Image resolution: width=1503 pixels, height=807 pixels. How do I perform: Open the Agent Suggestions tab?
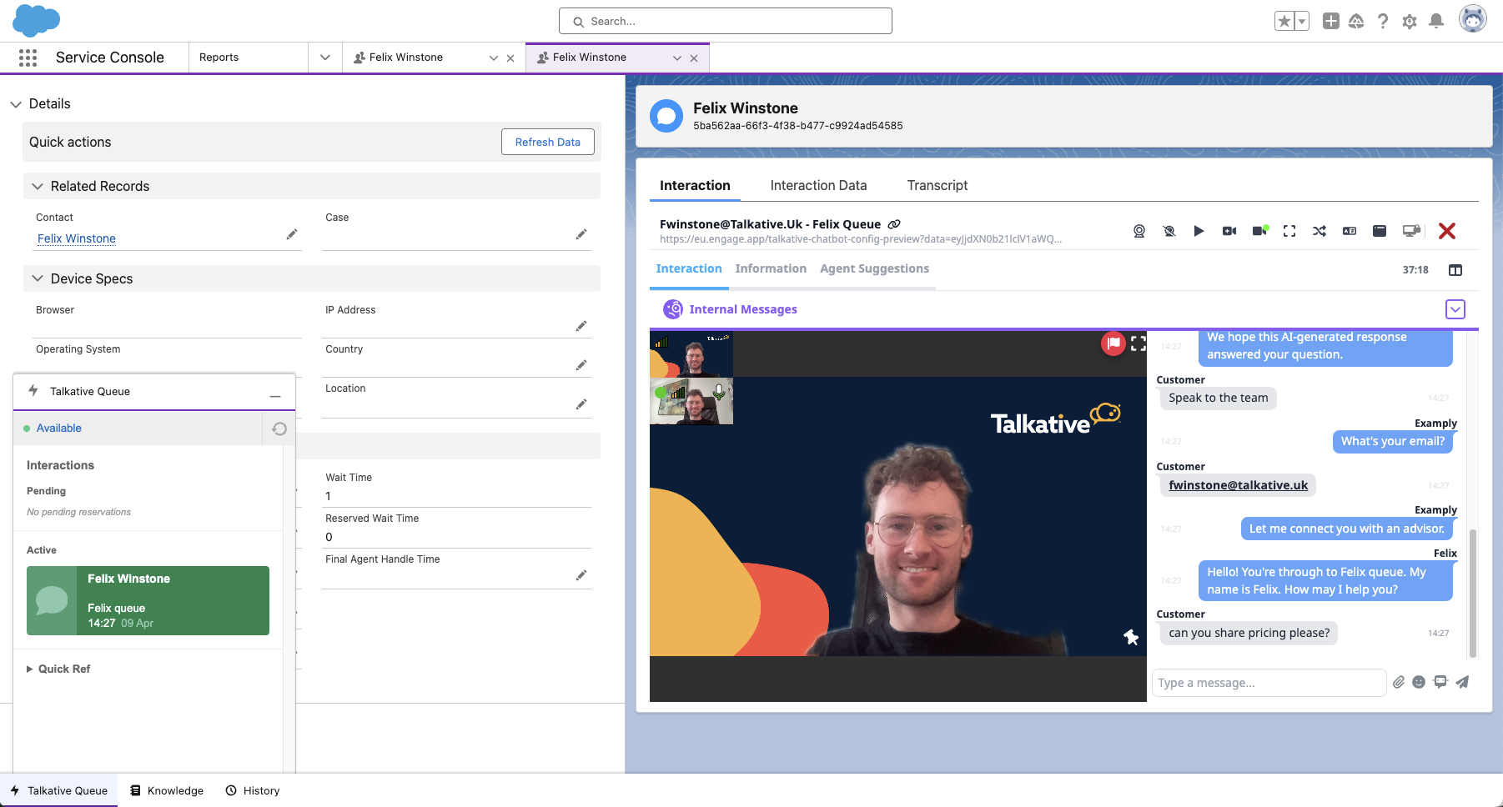point(874,268)
